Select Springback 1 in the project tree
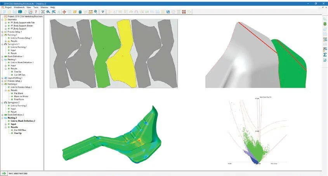Screen dimensions: 328x176 [13, 44]
